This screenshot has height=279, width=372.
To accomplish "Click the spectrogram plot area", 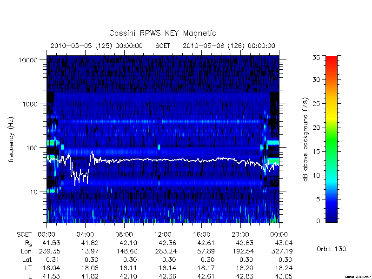I will [163, 139].
